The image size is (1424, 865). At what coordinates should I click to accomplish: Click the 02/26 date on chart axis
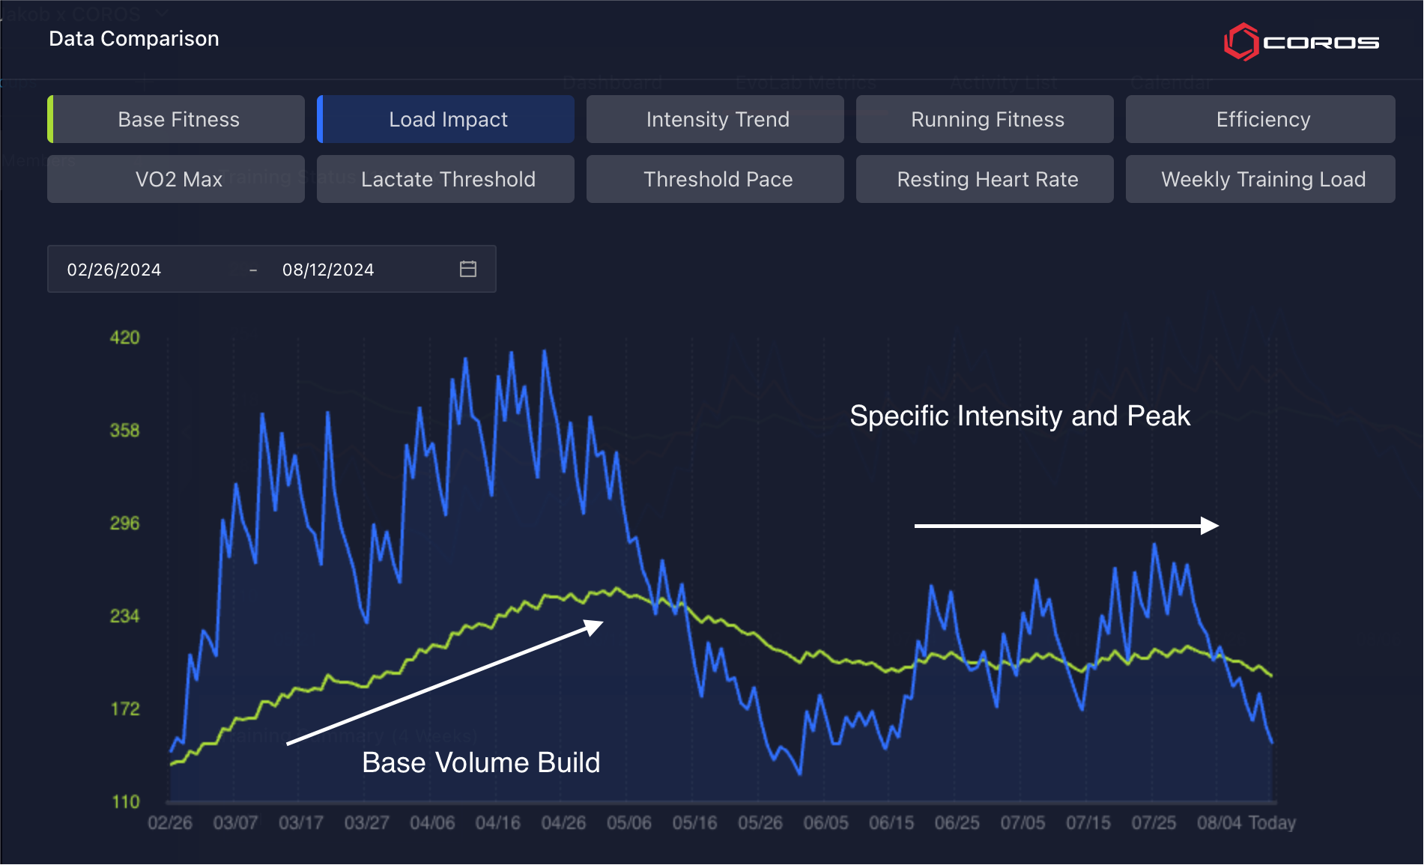tap(170, 822)
